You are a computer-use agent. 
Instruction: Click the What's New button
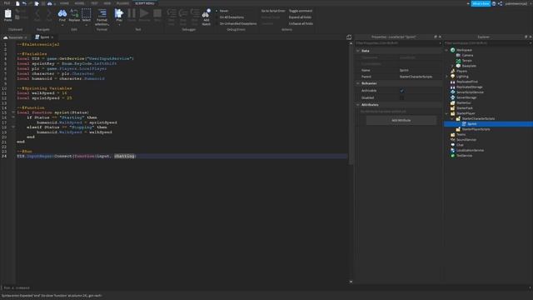[481, 3]
